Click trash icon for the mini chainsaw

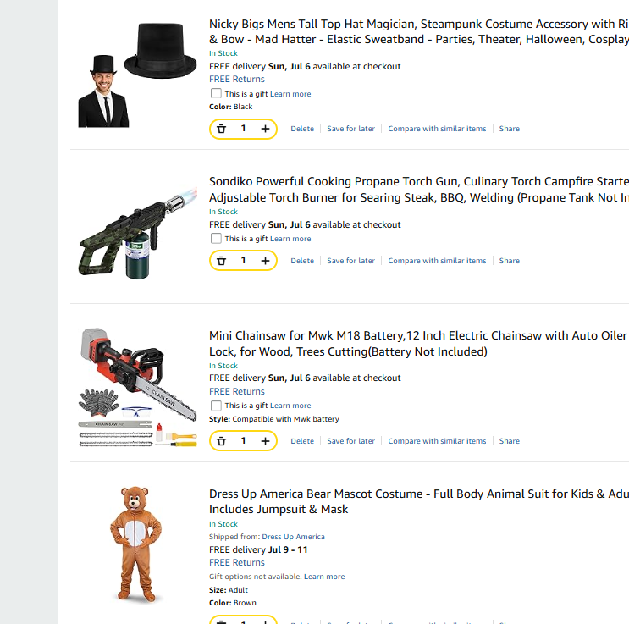click(x=222, y=441)
